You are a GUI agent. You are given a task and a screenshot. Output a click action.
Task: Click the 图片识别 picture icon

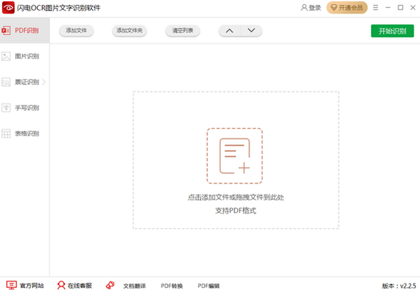pyautogui.click(x=6, y=56)
